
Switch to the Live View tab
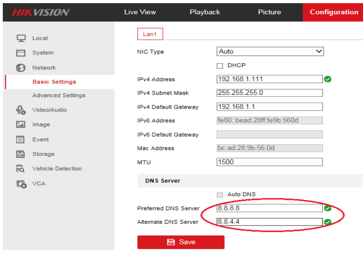point(140,12)
